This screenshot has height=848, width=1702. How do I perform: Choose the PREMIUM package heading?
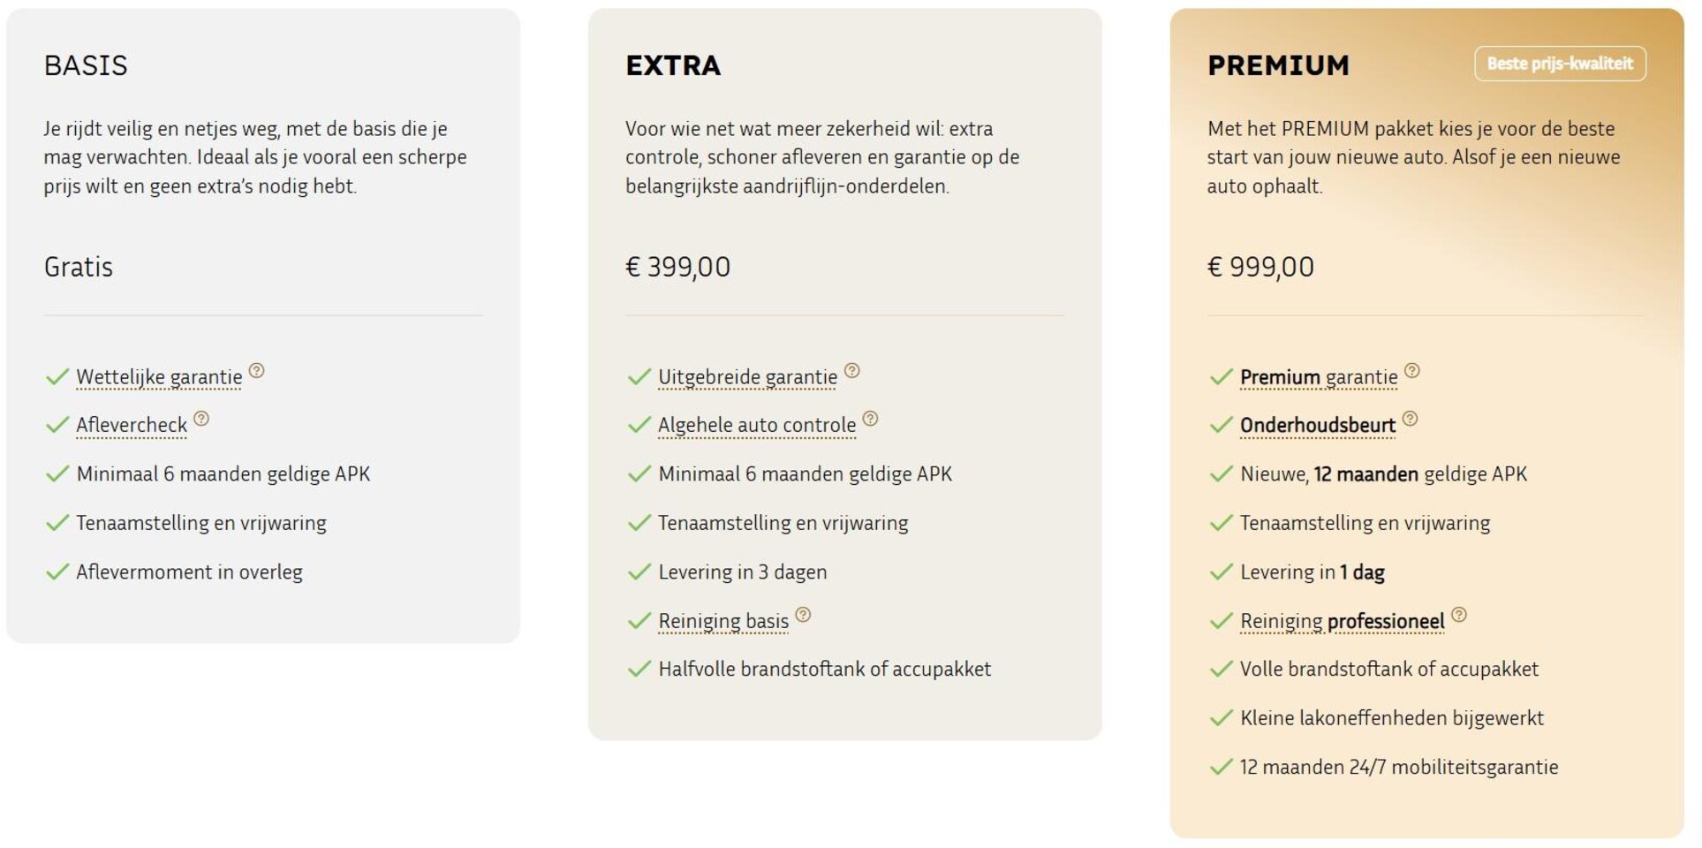pos(1278,65)
